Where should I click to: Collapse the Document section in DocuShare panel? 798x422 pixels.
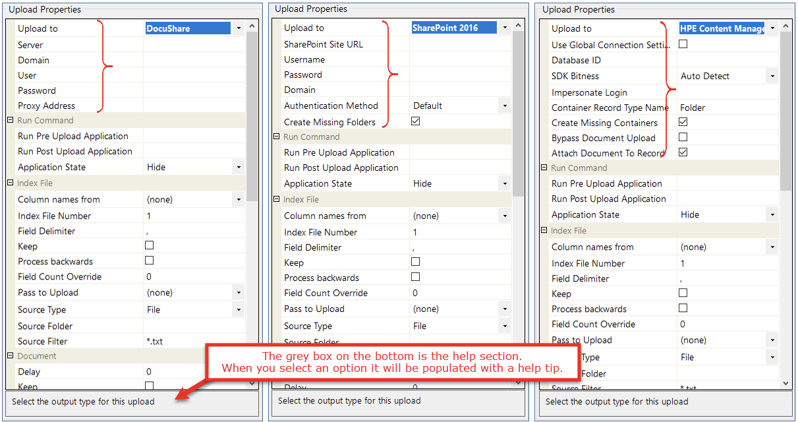coord(11,356)
